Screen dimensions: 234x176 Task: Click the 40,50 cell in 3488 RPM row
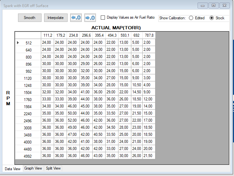pyautogui.click(x=98, y=134)
